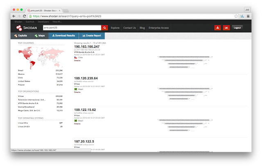Click Brazil flag under 189.120.239.64
This screenshot has width=262, height=167.
(x=76, y=89)
